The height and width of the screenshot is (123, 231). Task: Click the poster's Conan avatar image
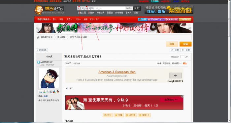(x=49, y=78)
